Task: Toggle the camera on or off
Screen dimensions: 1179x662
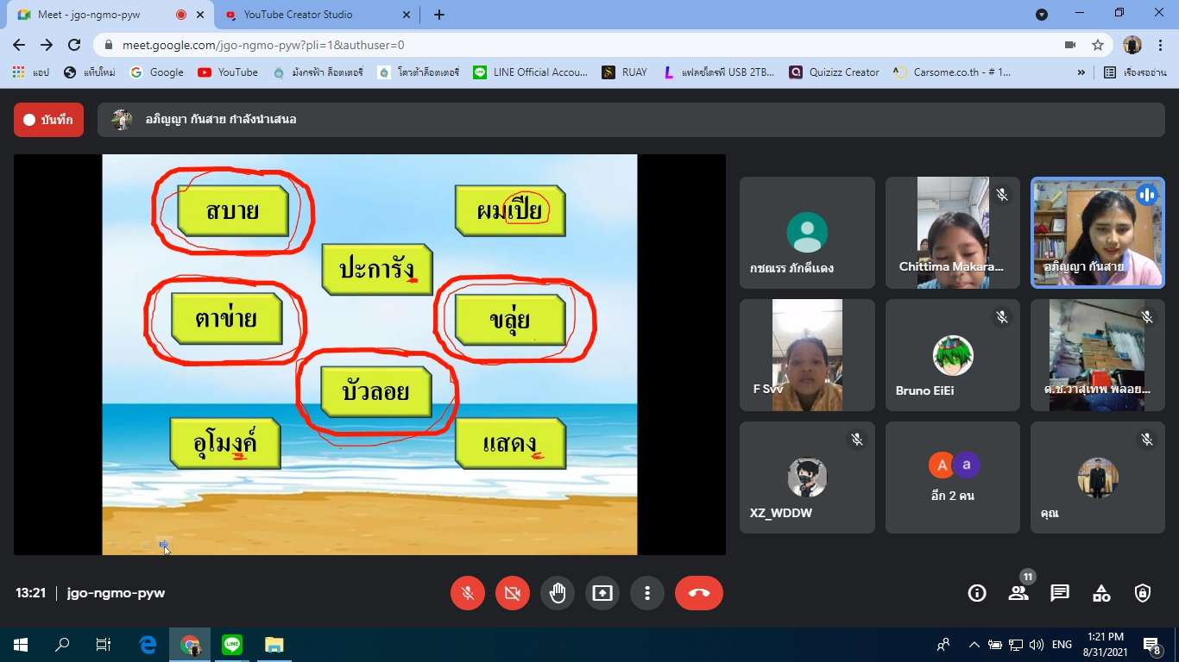Action: (x=513, y=593)
